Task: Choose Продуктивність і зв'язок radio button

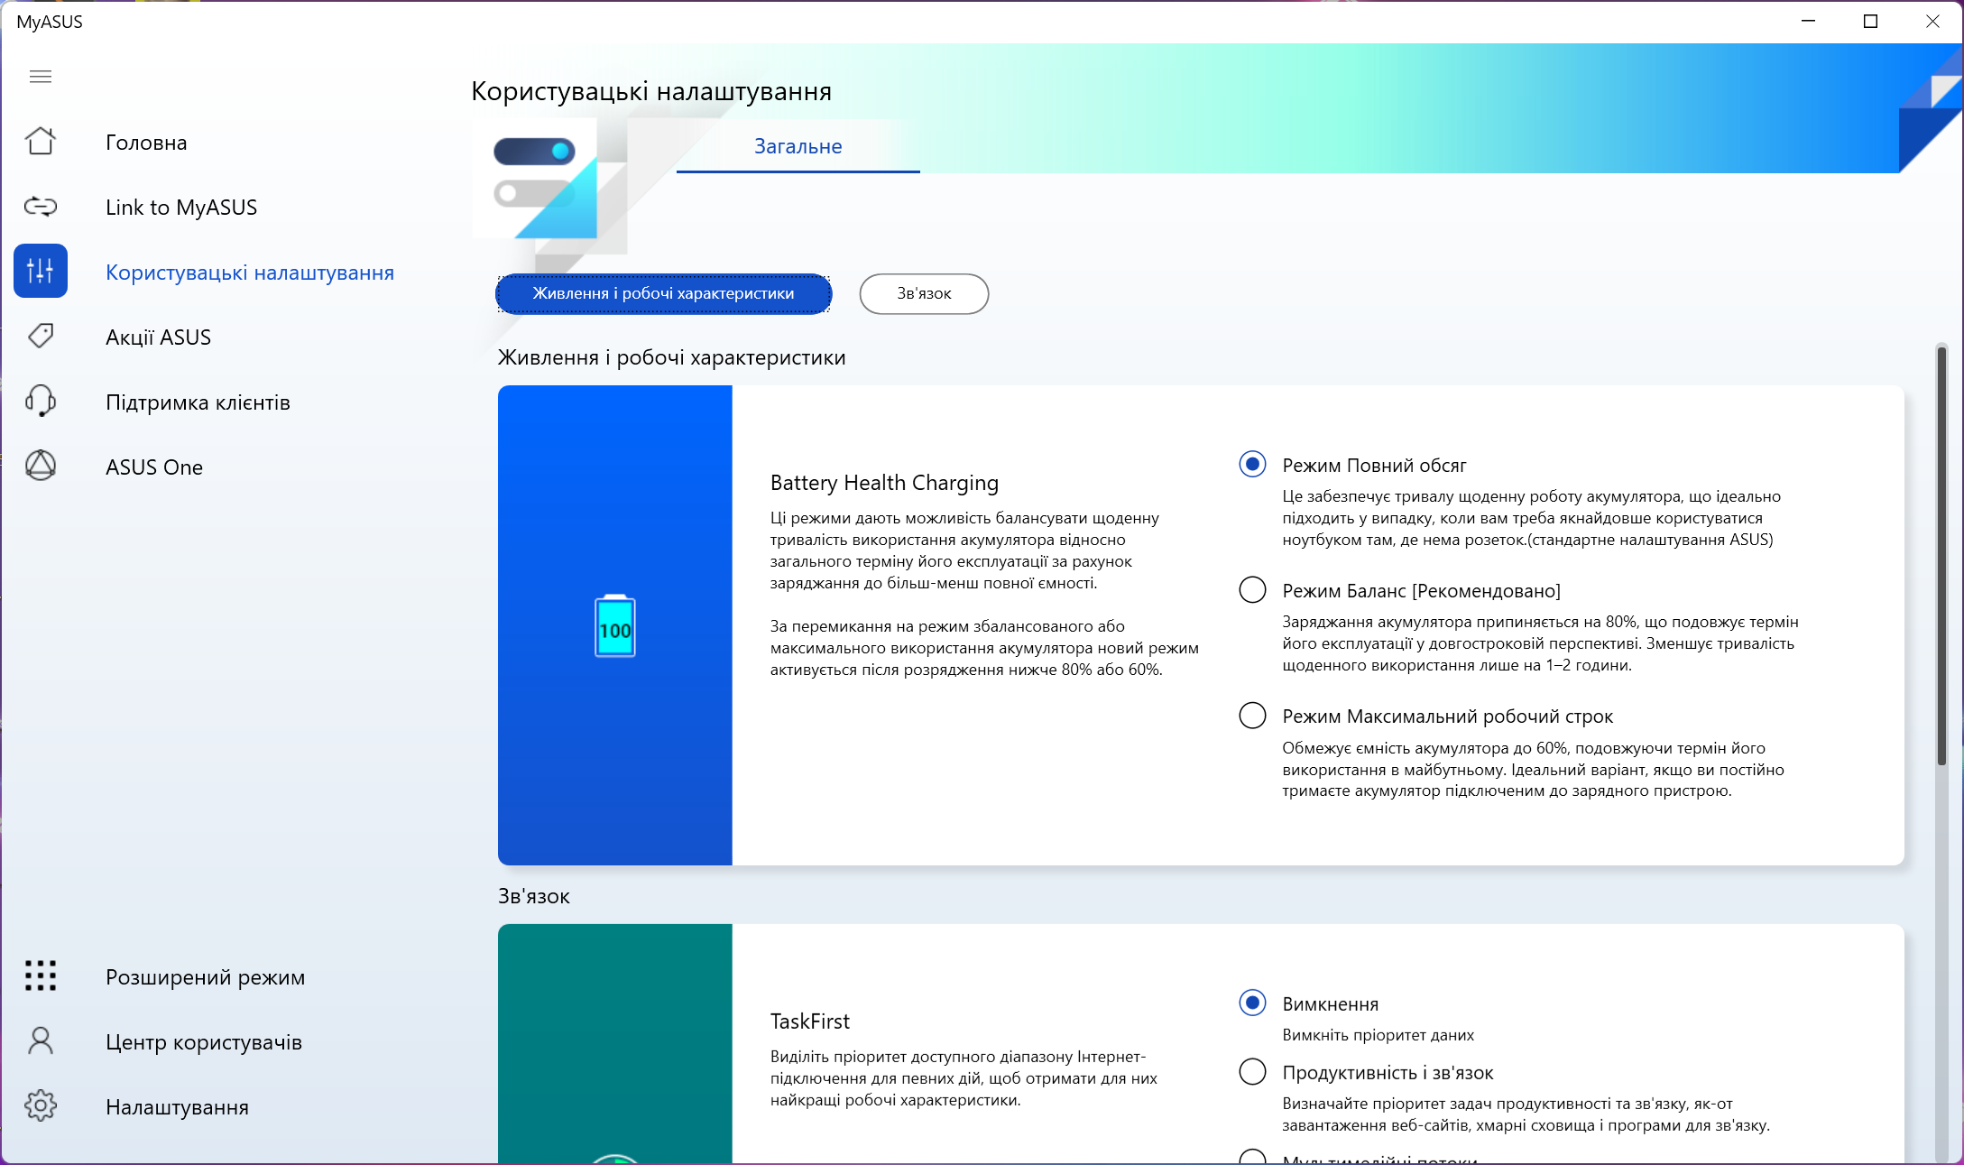Action: point(1252,1072)
